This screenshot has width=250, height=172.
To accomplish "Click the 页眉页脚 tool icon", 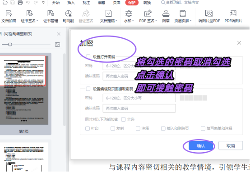I will [x=183, y=14].
